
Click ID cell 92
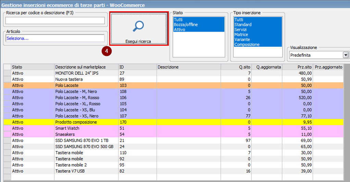click(x=138, y=159)
